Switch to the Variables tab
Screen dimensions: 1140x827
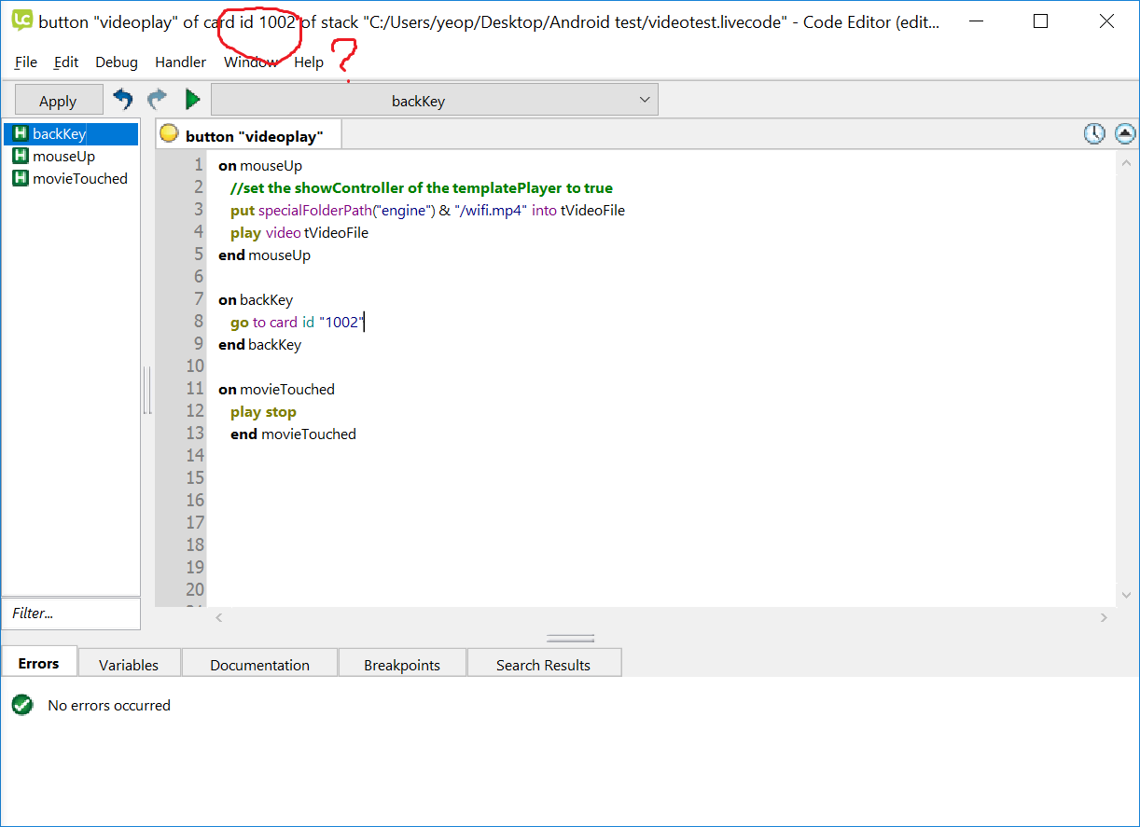(x=129, y=665)
